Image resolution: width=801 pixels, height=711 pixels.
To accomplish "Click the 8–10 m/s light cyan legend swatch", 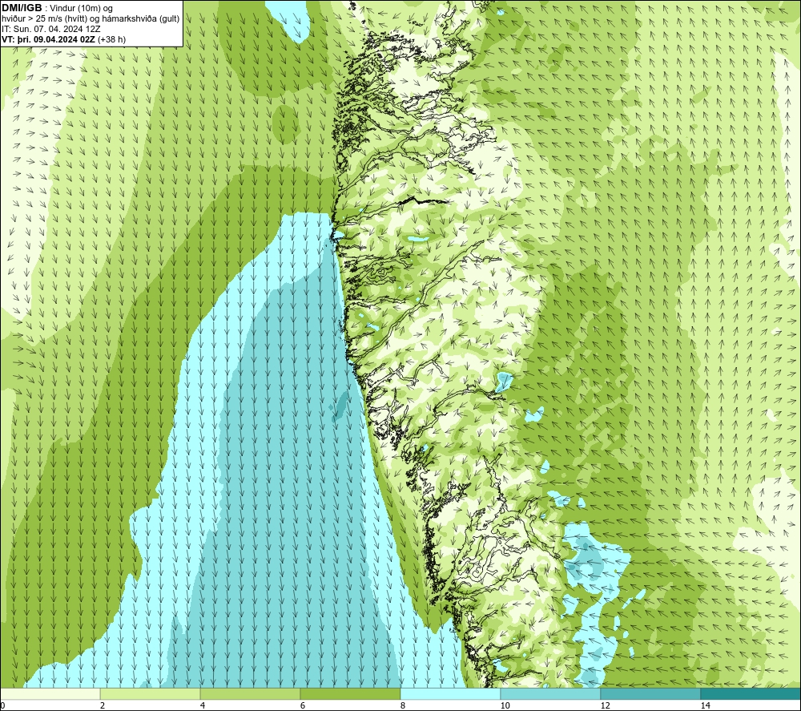I will [x=450, y=693].
